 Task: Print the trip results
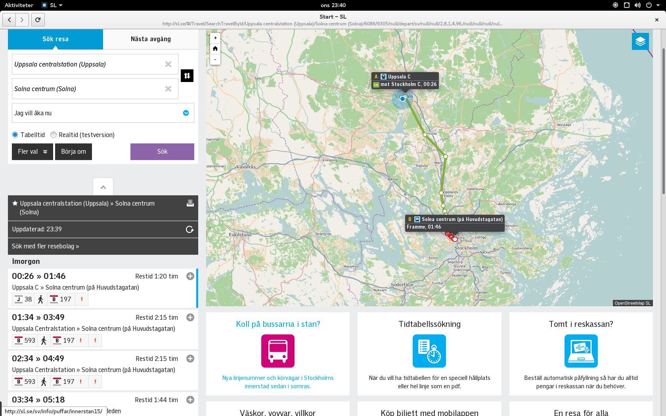(190, 203)
